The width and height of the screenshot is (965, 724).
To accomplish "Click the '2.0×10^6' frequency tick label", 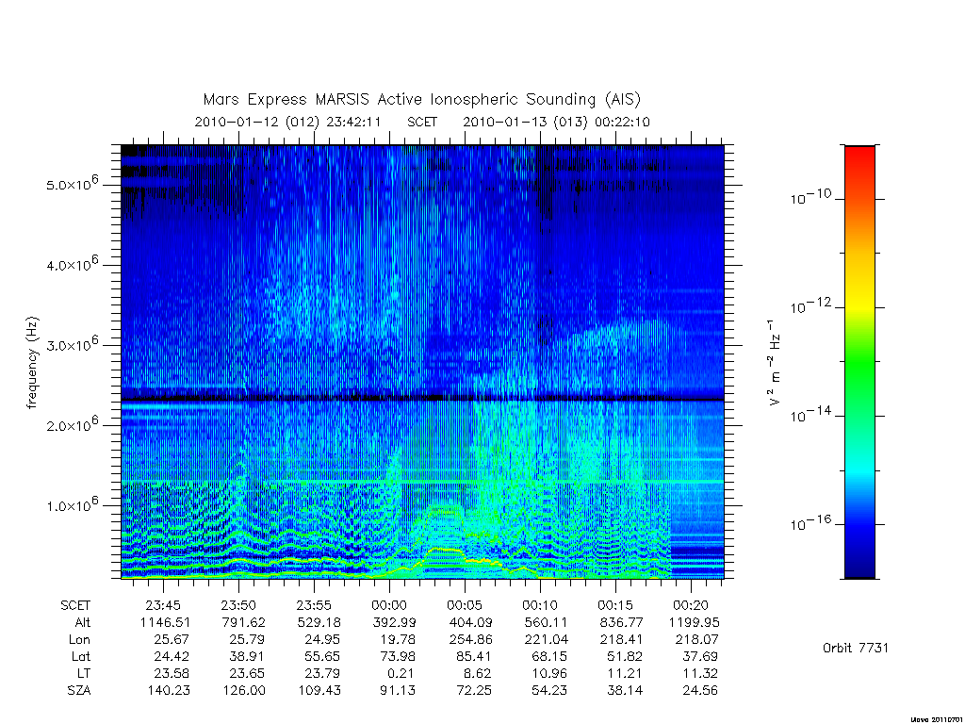I will [x=72, y=423].
